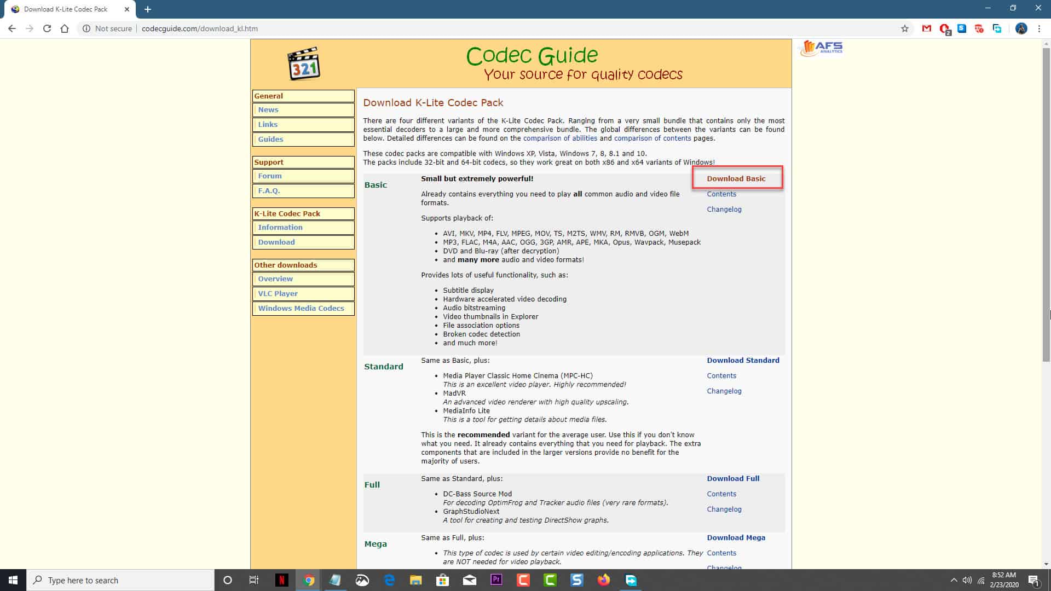Open Contents for the Basic pack
The width and height of the screenshot is (1051, 591).
(x=721, y=194)
